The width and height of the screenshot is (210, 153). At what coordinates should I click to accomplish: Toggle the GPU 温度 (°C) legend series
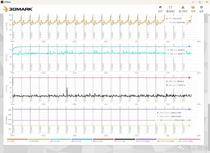click(x=82, y=140)
